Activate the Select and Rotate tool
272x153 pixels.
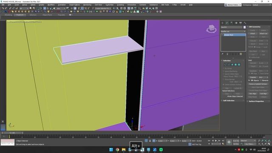tap(48, 8)
